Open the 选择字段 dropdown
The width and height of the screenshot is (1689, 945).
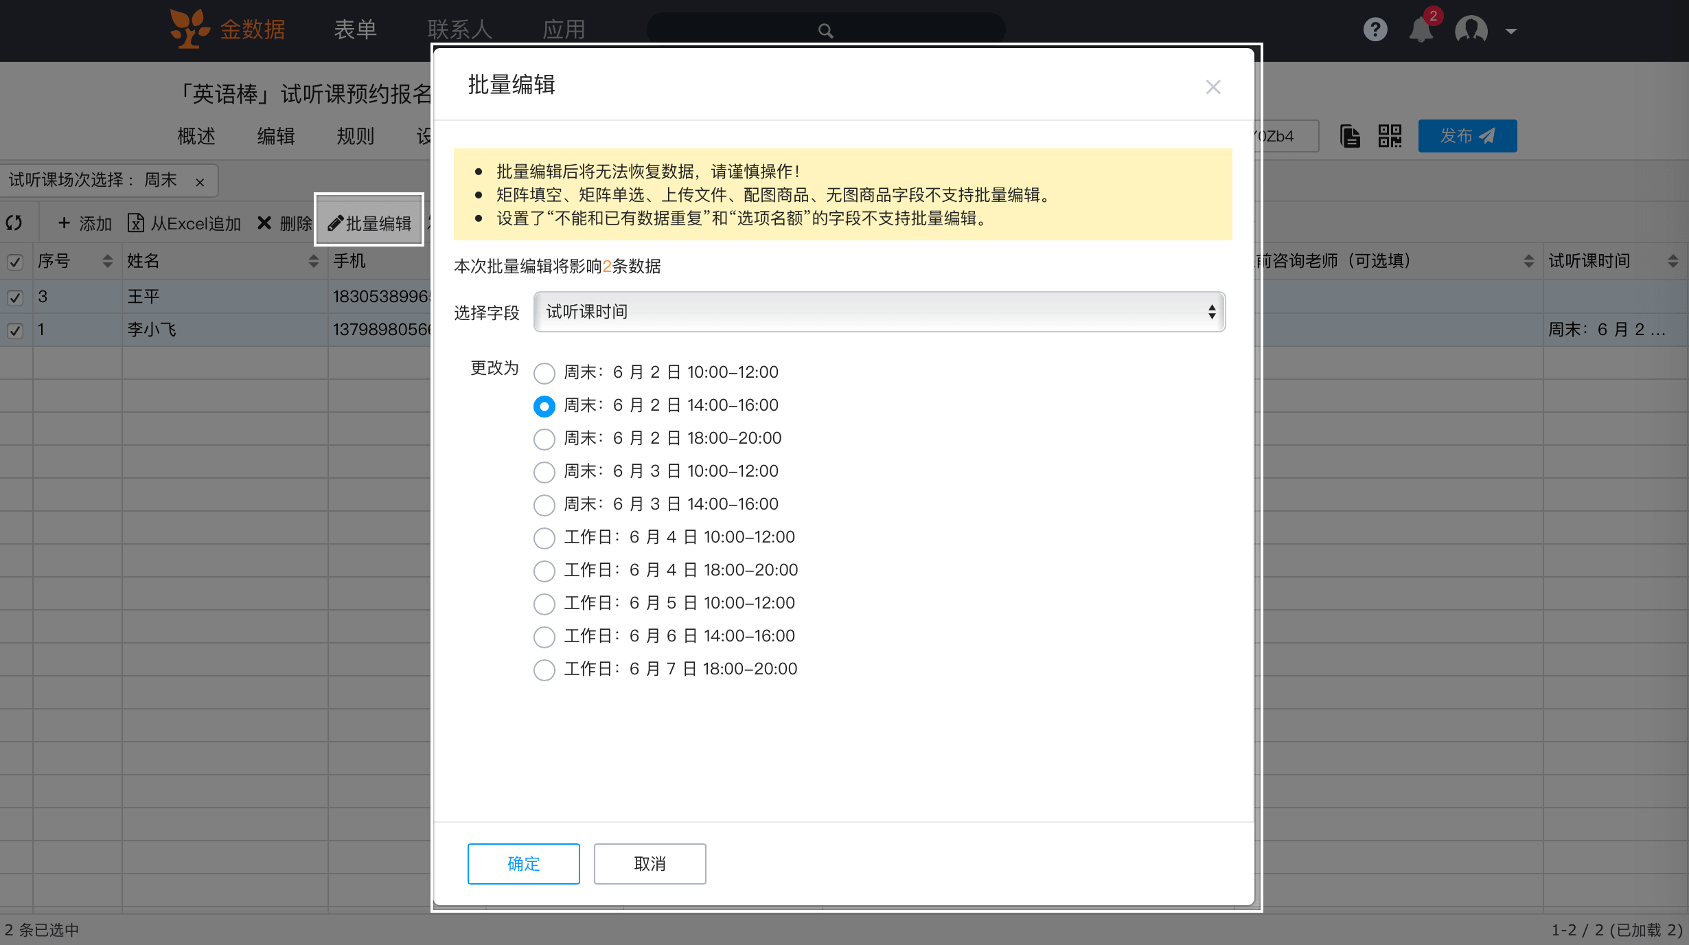click(879, 312)
